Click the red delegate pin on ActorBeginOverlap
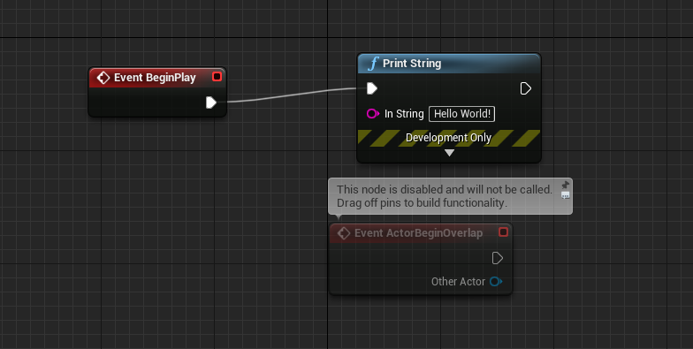693x349 pixels. (x=503, y=231)
